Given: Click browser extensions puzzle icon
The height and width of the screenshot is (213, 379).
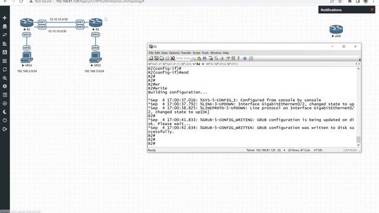Looking at the screenshot, I should coord(349,1).
